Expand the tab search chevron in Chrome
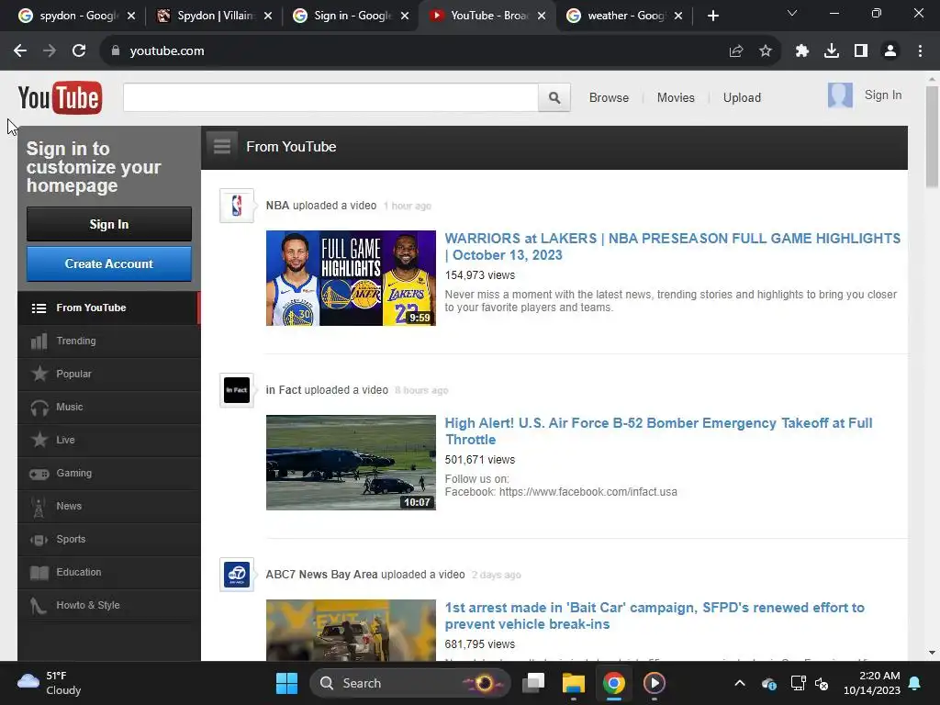 click(792, 13)
